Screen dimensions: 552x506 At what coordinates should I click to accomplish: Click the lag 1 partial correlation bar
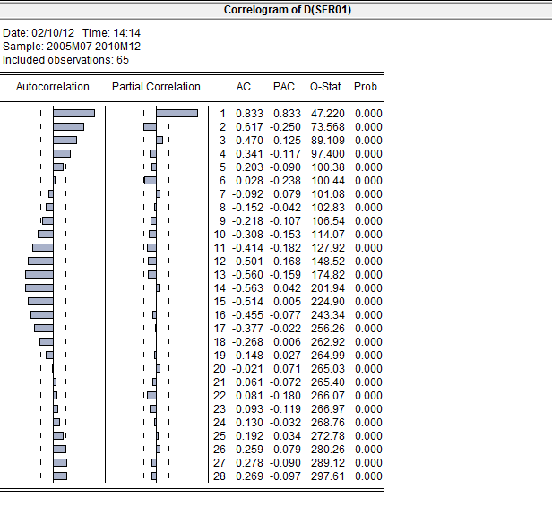click(x=177, y=114)
